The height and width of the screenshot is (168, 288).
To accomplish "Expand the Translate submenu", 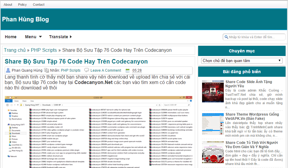I will click(x=60, y=37).
